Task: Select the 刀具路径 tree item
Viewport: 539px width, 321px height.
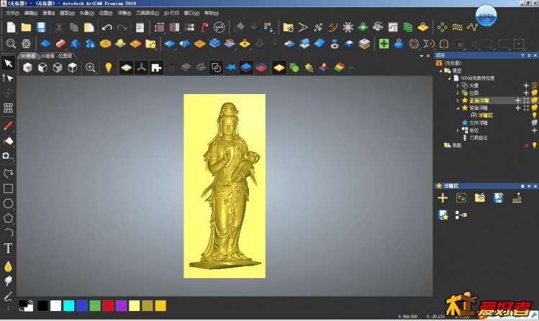Action: tap(478, 138)
